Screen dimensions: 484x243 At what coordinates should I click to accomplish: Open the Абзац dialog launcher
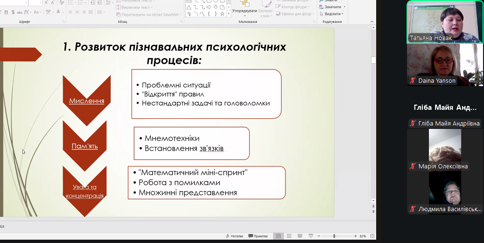[x=181, y=22]
